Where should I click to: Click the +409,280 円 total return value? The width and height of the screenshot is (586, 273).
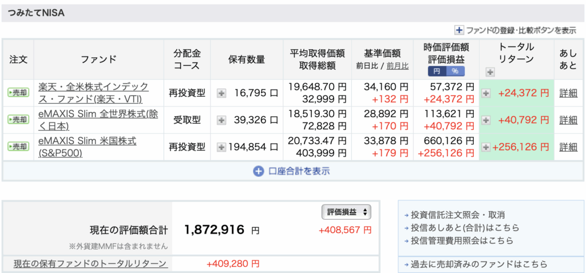pos(233,264)
